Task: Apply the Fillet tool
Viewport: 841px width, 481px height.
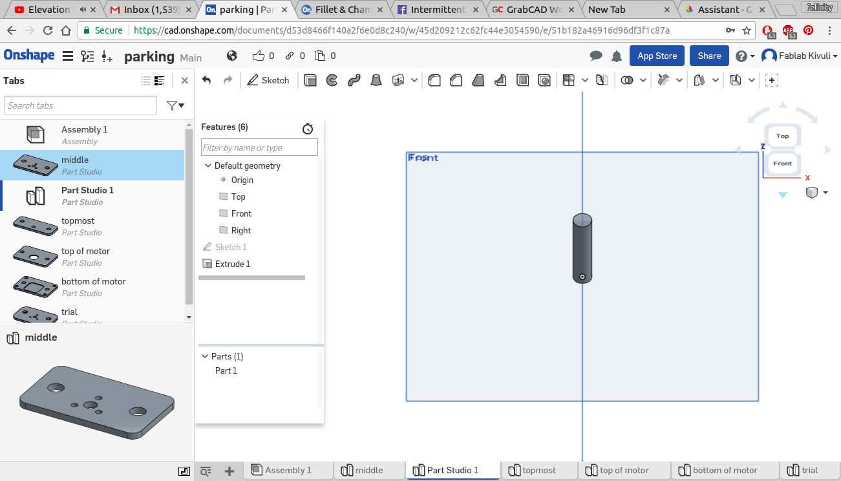Action: click(x=435, y=80)
